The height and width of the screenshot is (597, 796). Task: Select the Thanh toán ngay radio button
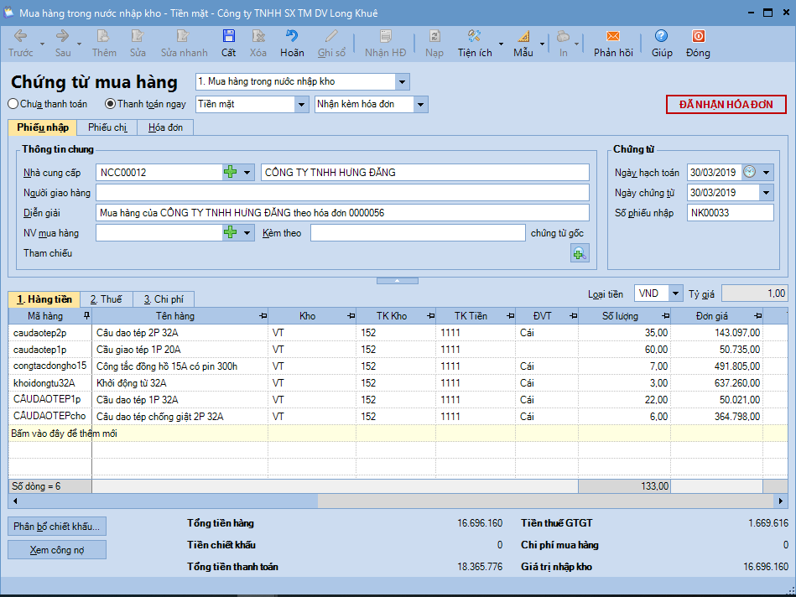110,104
